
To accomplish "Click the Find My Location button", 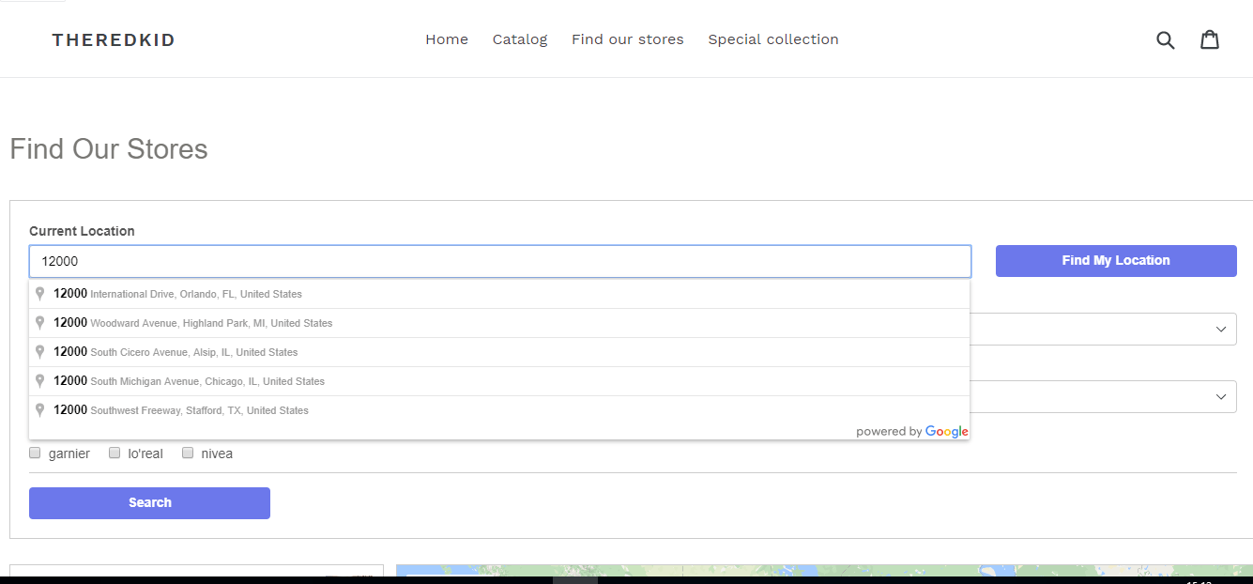I will coord(1116,261).
